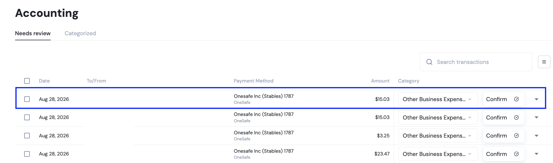Open the category dropdown for the $23.47 row

point(438,154)
